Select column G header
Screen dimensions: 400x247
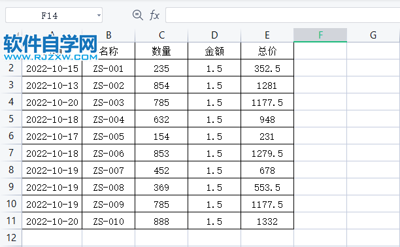(x=373, y=35)
